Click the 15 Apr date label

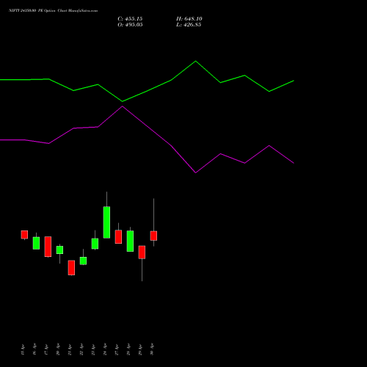point(23,349)
